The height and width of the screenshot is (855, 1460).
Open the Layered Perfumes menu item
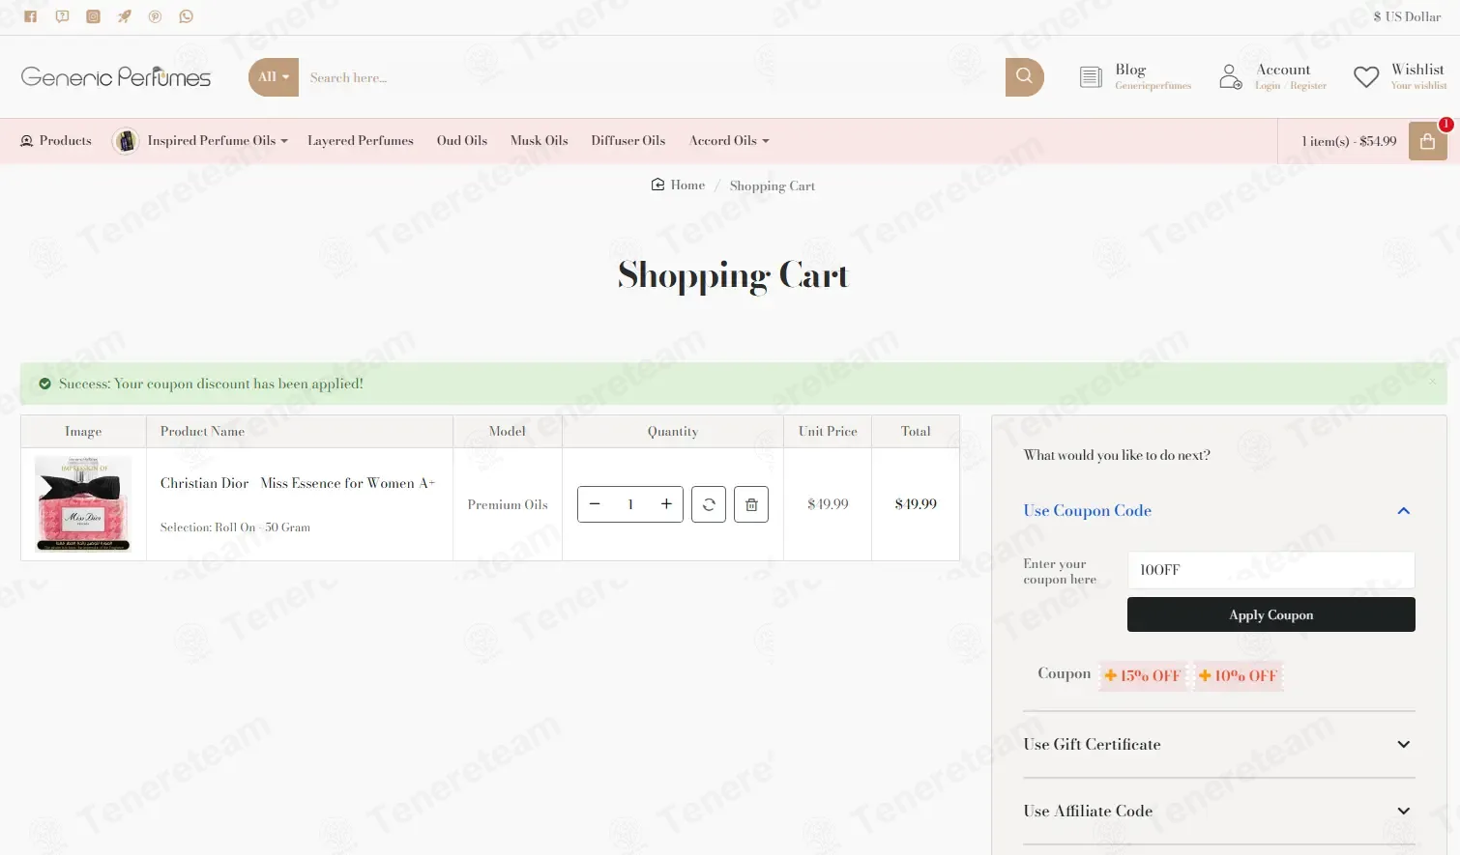pos(361,141)
